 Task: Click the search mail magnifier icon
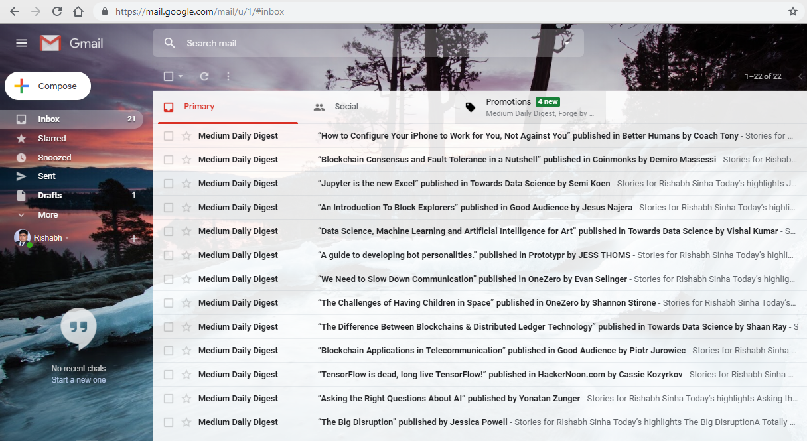pyautogui.click(x=169, y=42)
